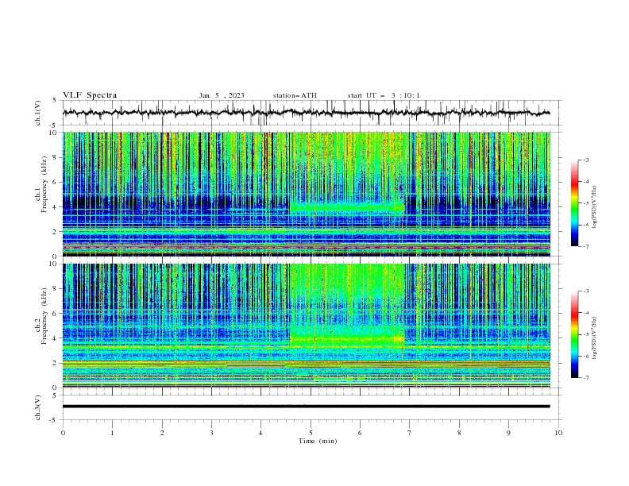Click the ch.2 color scale bar

click(x=574, y=334)
